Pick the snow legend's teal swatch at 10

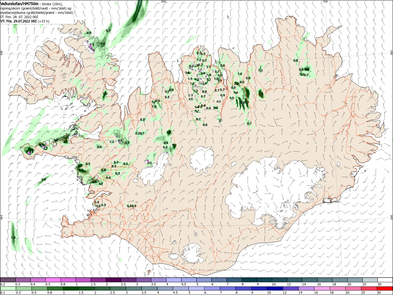(x=280, y=280)
